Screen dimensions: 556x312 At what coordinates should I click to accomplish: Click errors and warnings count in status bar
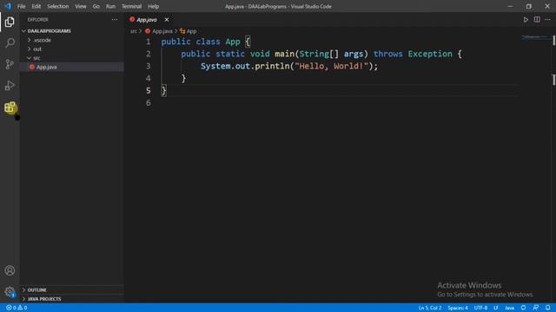tap(17, 308)
